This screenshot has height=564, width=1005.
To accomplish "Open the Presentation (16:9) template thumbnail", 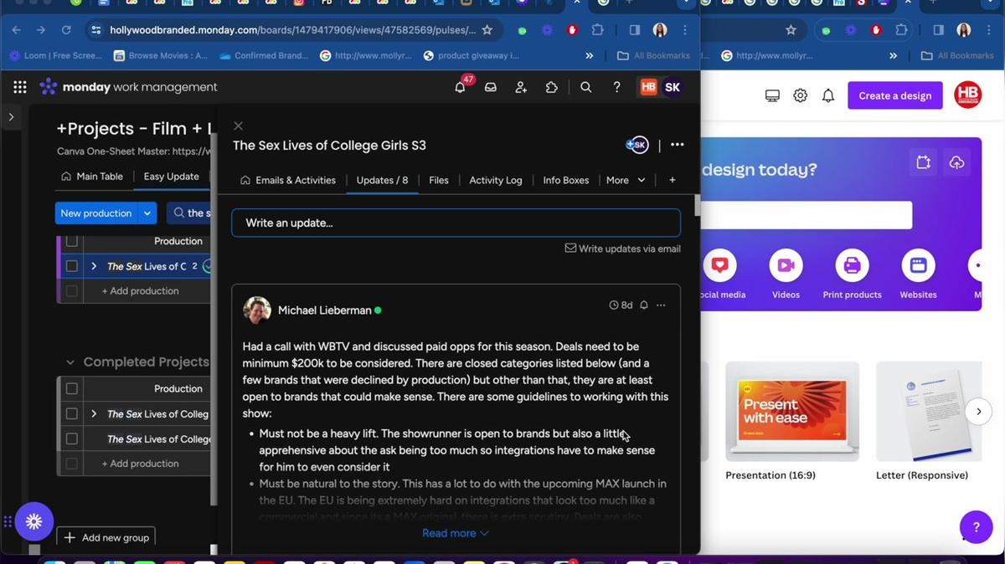I will pos(792,411).
